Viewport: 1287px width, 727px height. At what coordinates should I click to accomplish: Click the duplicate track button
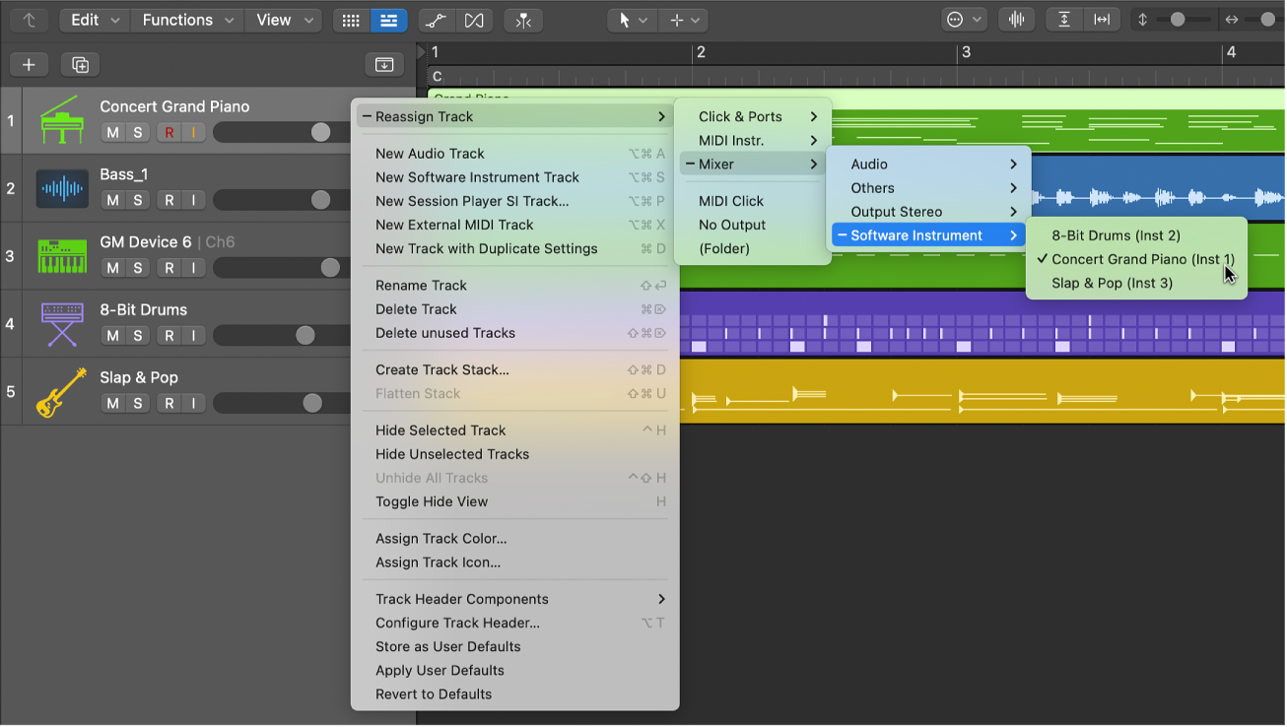(80, 64)
